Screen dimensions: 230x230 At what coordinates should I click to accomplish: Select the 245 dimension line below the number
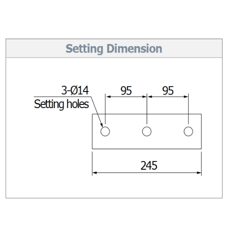(x=147, y=173)
